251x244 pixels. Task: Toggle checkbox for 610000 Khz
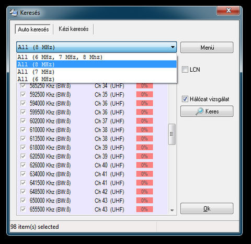[23, 130]
